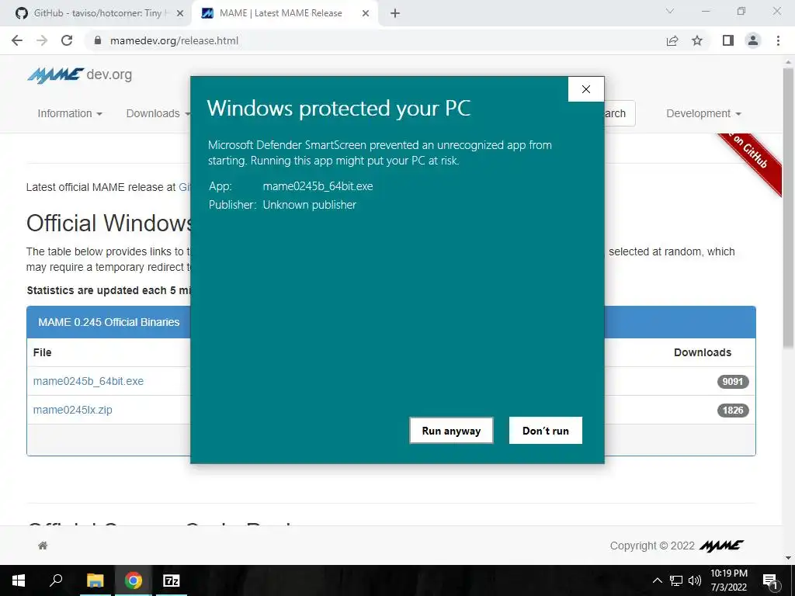The width and height of the screenshot is (795, 596).
Task: Show hidden system tray icons
Action: pos(657,580)
